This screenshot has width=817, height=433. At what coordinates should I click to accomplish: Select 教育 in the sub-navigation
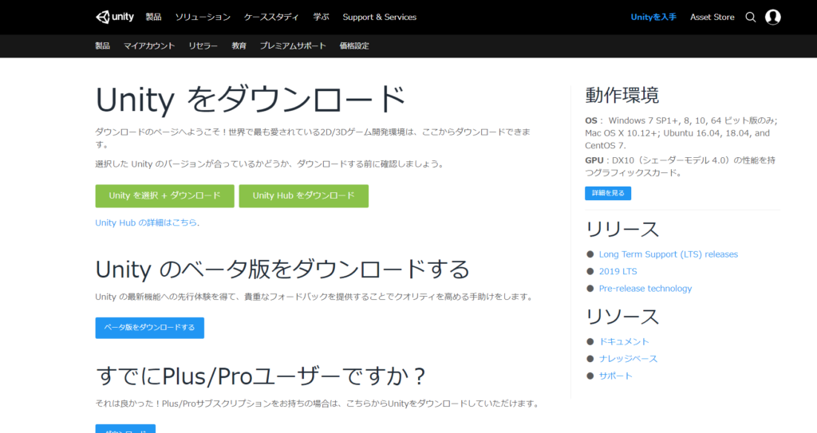coord(239,46)
